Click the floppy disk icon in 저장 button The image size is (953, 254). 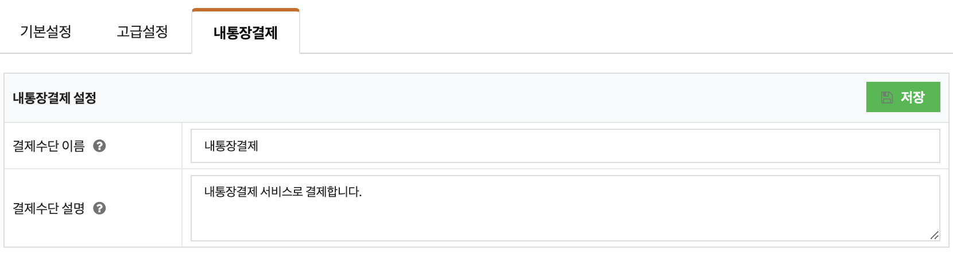[x=887, y=97]
